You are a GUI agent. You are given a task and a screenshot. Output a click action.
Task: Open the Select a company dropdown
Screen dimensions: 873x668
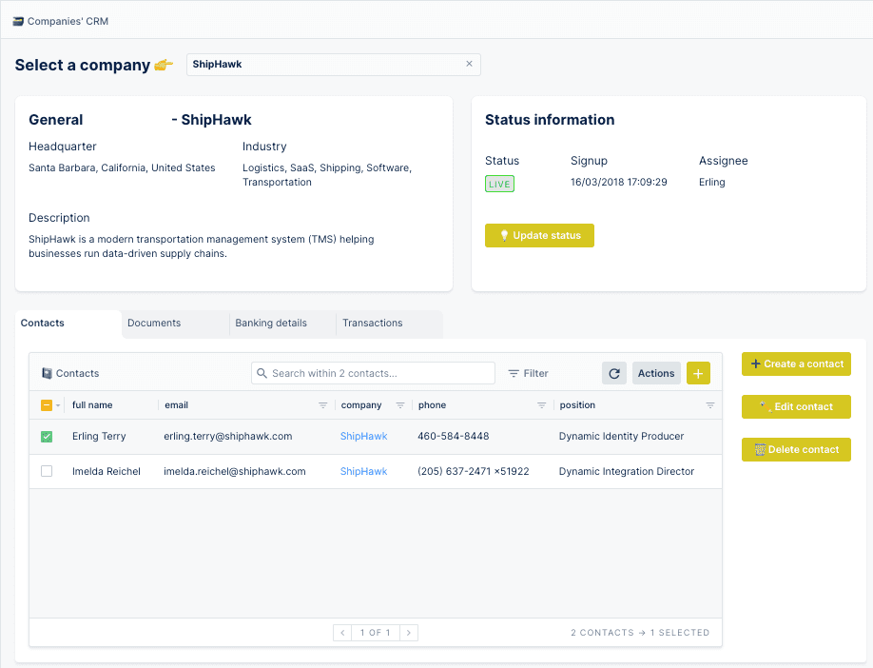click(323, 64)
